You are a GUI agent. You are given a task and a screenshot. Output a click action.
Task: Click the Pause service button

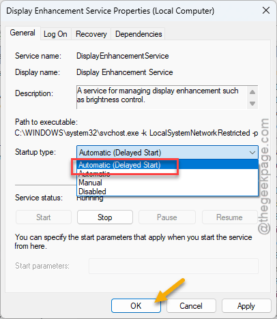(167, 217)
